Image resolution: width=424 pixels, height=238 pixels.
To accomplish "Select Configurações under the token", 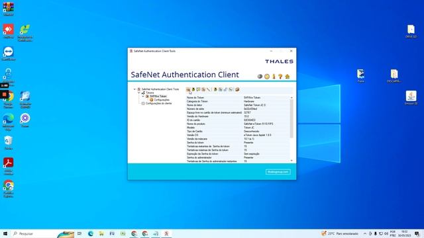I will [x=162, y=100].
